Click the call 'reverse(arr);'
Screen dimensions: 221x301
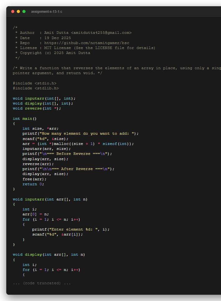click(x=38, y=164)
